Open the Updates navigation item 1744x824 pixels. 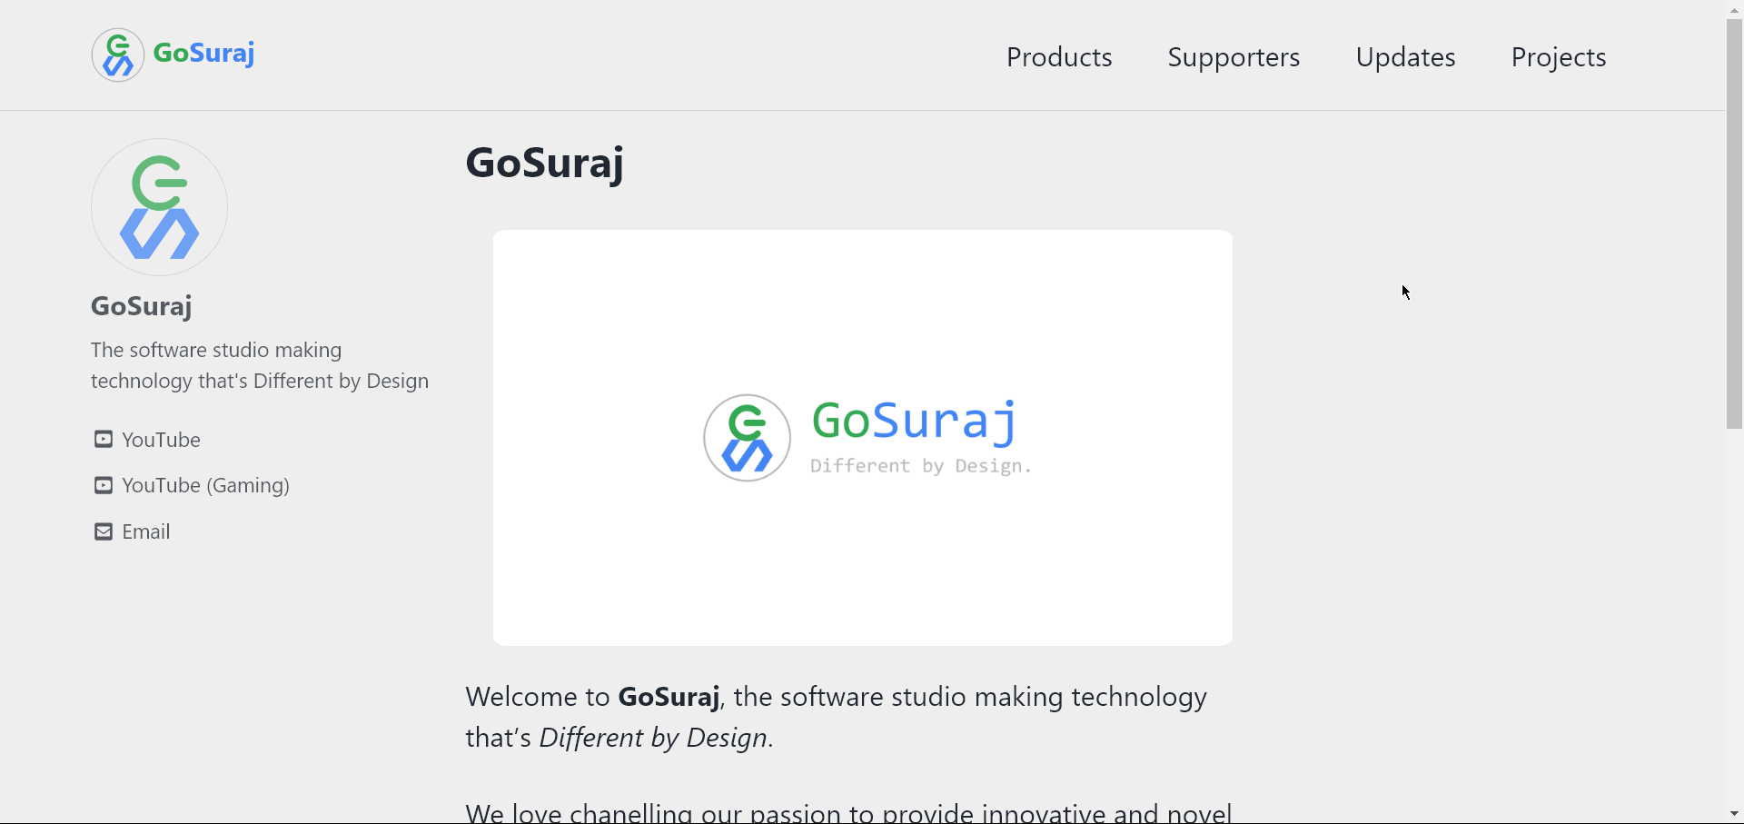(1406, 57)
